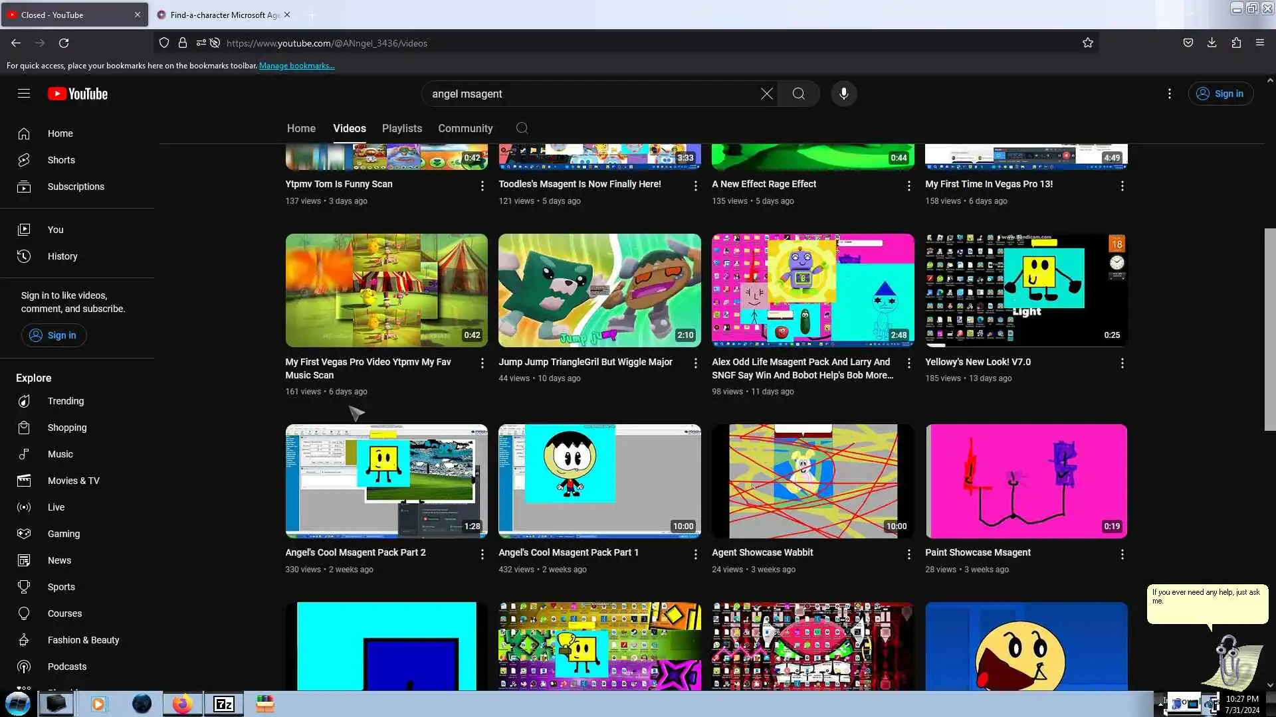1276x717 pixels.
Task: Open options menu for Agent Showcase Wabbit
Action: pyautogui.click(x=908, y=554)
